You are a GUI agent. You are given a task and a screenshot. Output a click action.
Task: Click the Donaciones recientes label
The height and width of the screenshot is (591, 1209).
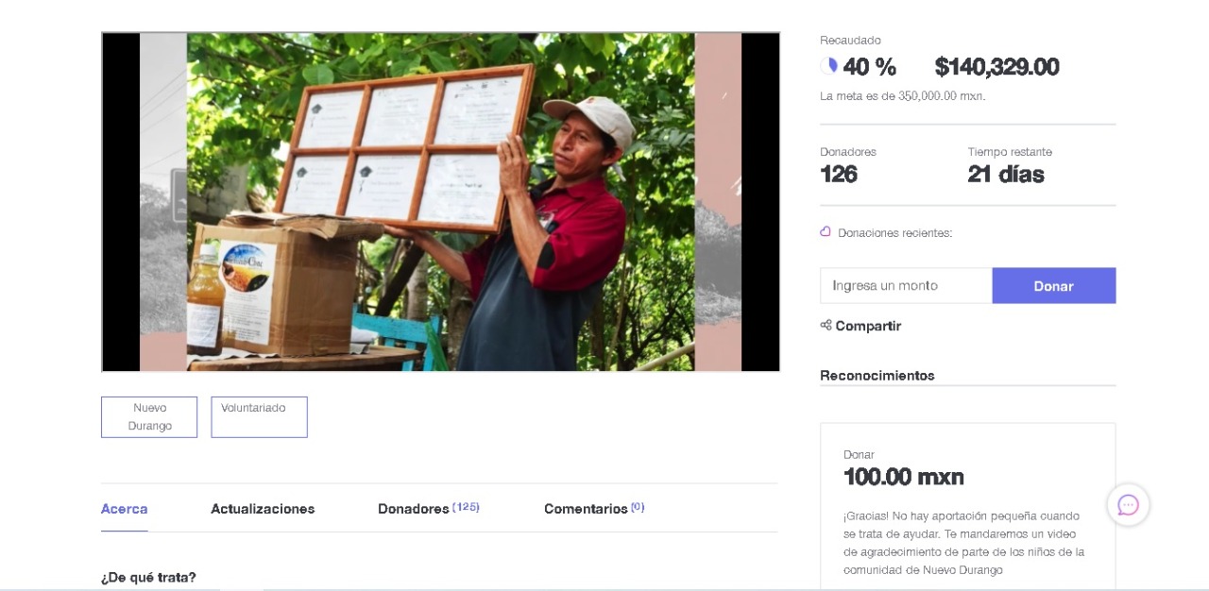click(x=894, y=233)
